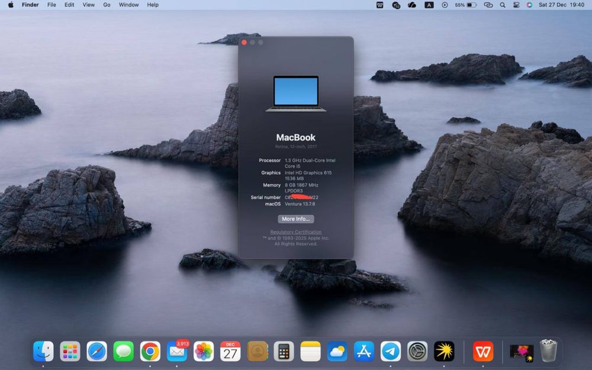Open the black starburst app in Dock
Image resolution: width=592 pixels, height=370 pixels.
point(444,351)
